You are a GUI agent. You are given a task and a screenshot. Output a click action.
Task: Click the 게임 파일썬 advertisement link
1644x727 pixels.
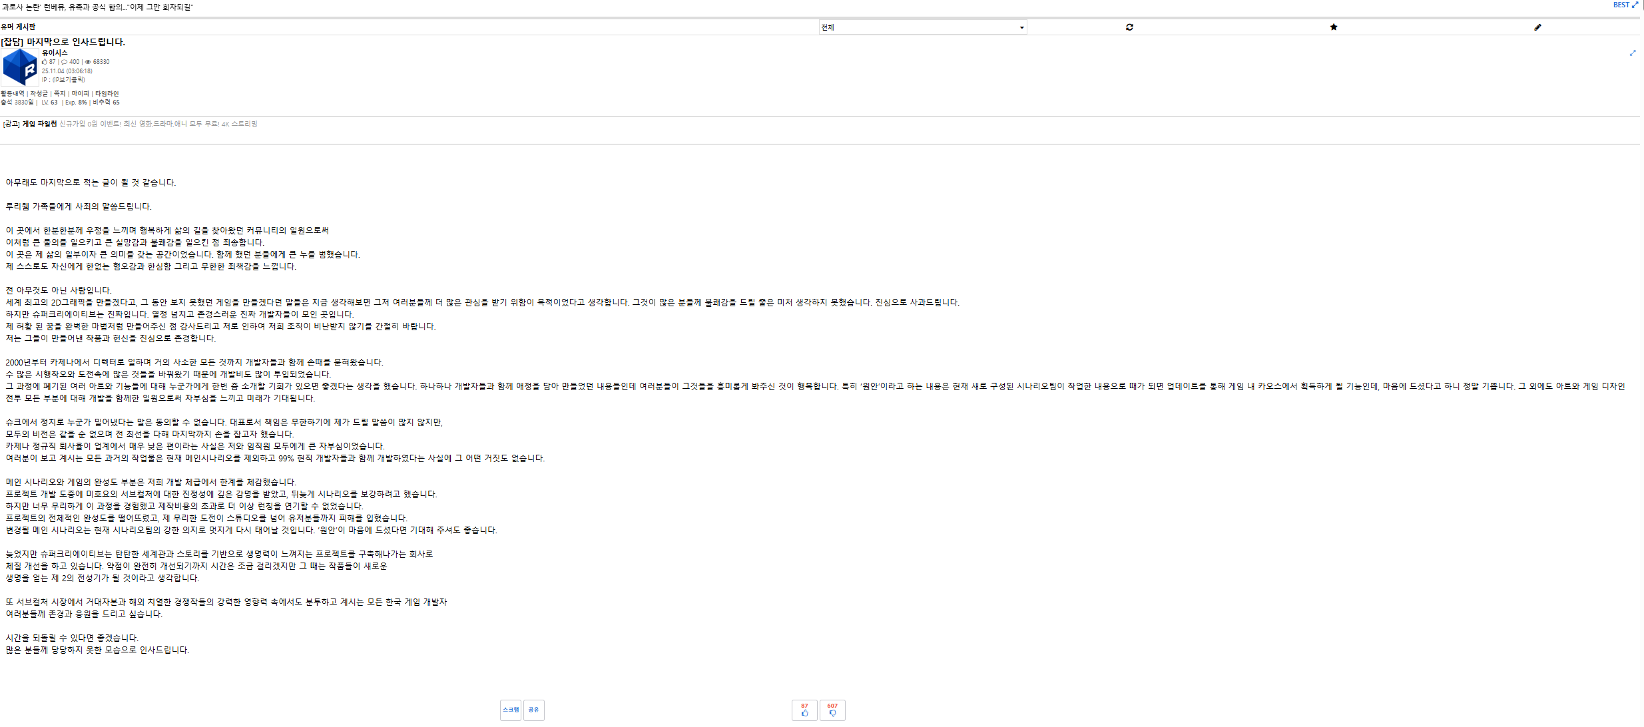click(x=39, y=124)
